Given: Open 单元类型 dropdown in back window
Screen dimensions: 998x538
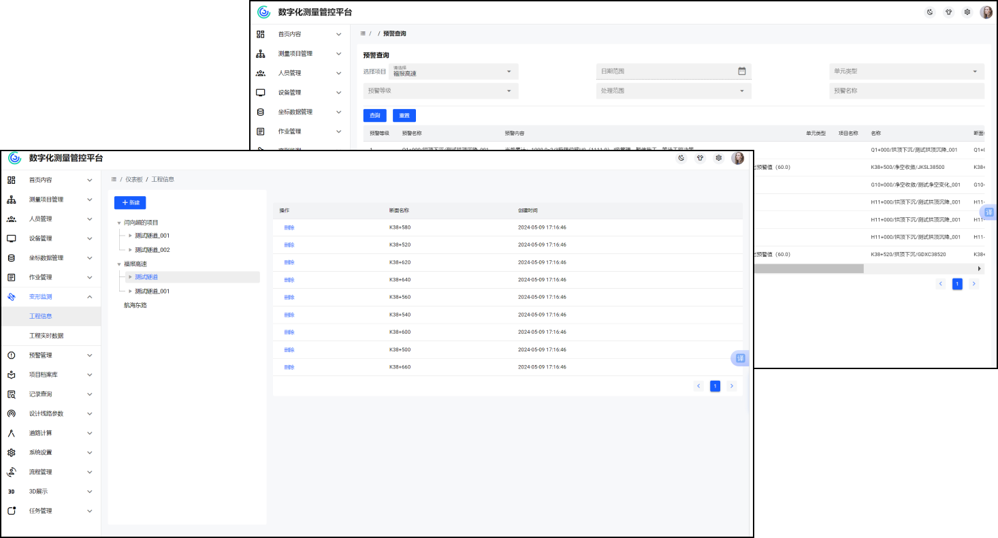Looking at the screenshot, I should (907, 72).
